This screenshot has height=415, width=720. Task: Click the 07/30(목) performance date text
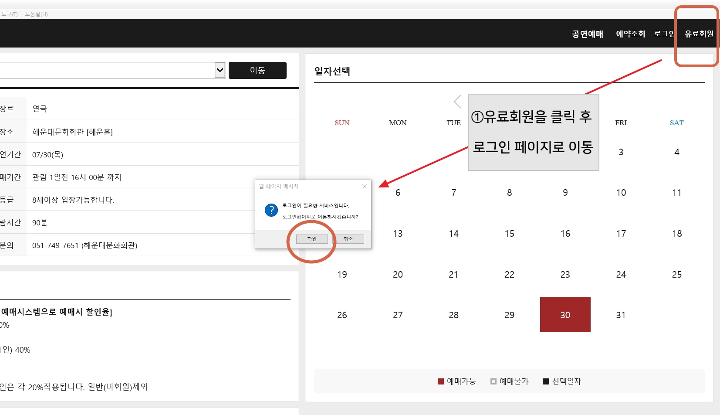(x=47, y=155)
